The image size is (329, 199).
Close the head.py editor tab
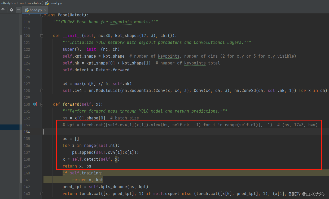coord(45,10)
